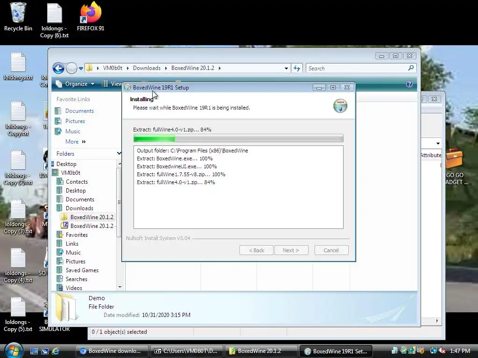
Task: Open the address bar history dropdown
Action: (x=286, y=68)
